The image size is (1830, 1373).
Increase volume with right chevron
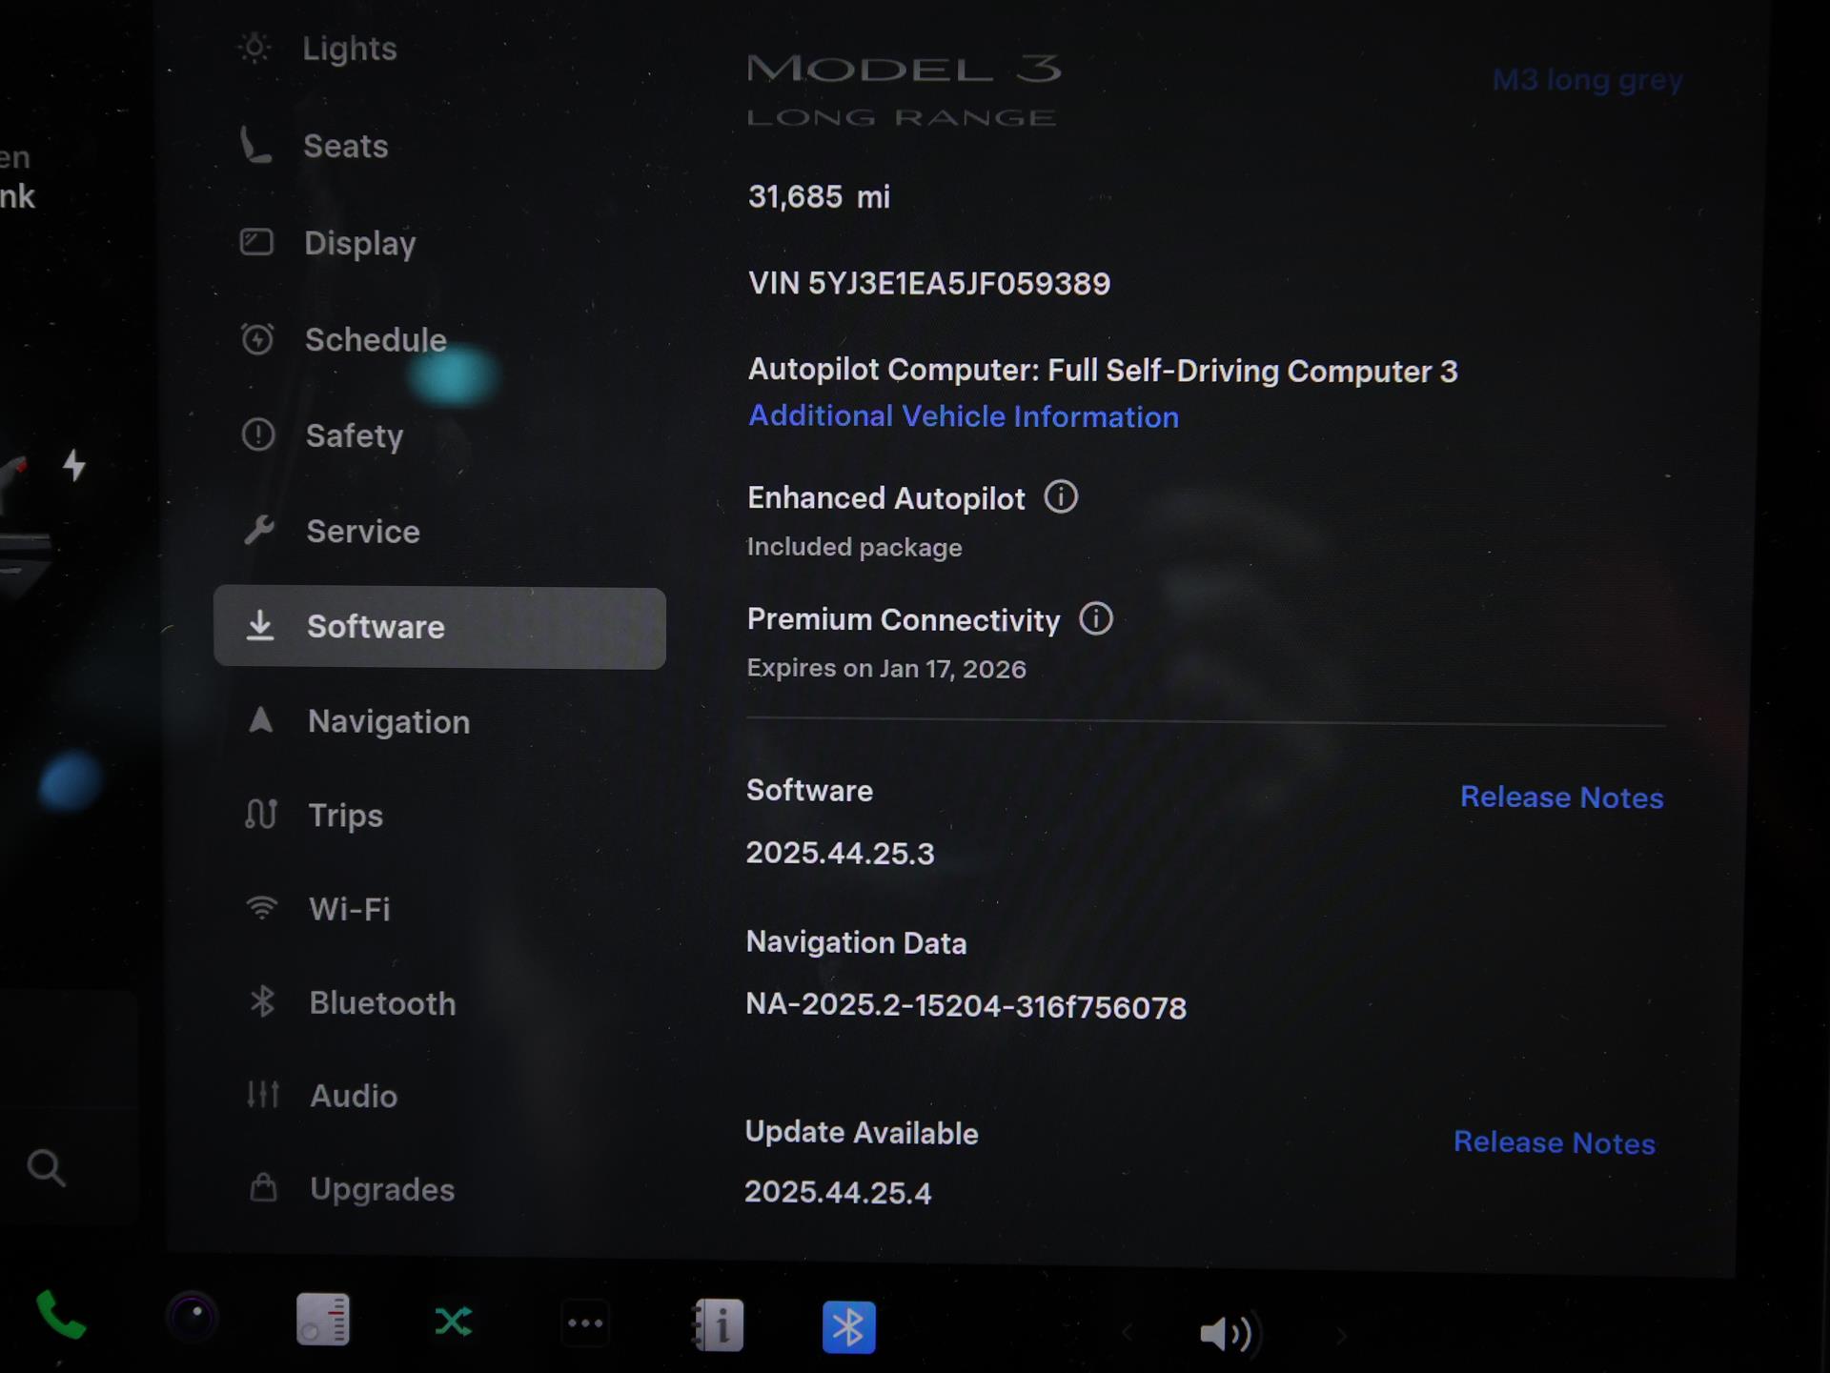pyautogui.click(x=1341, y=1336)
